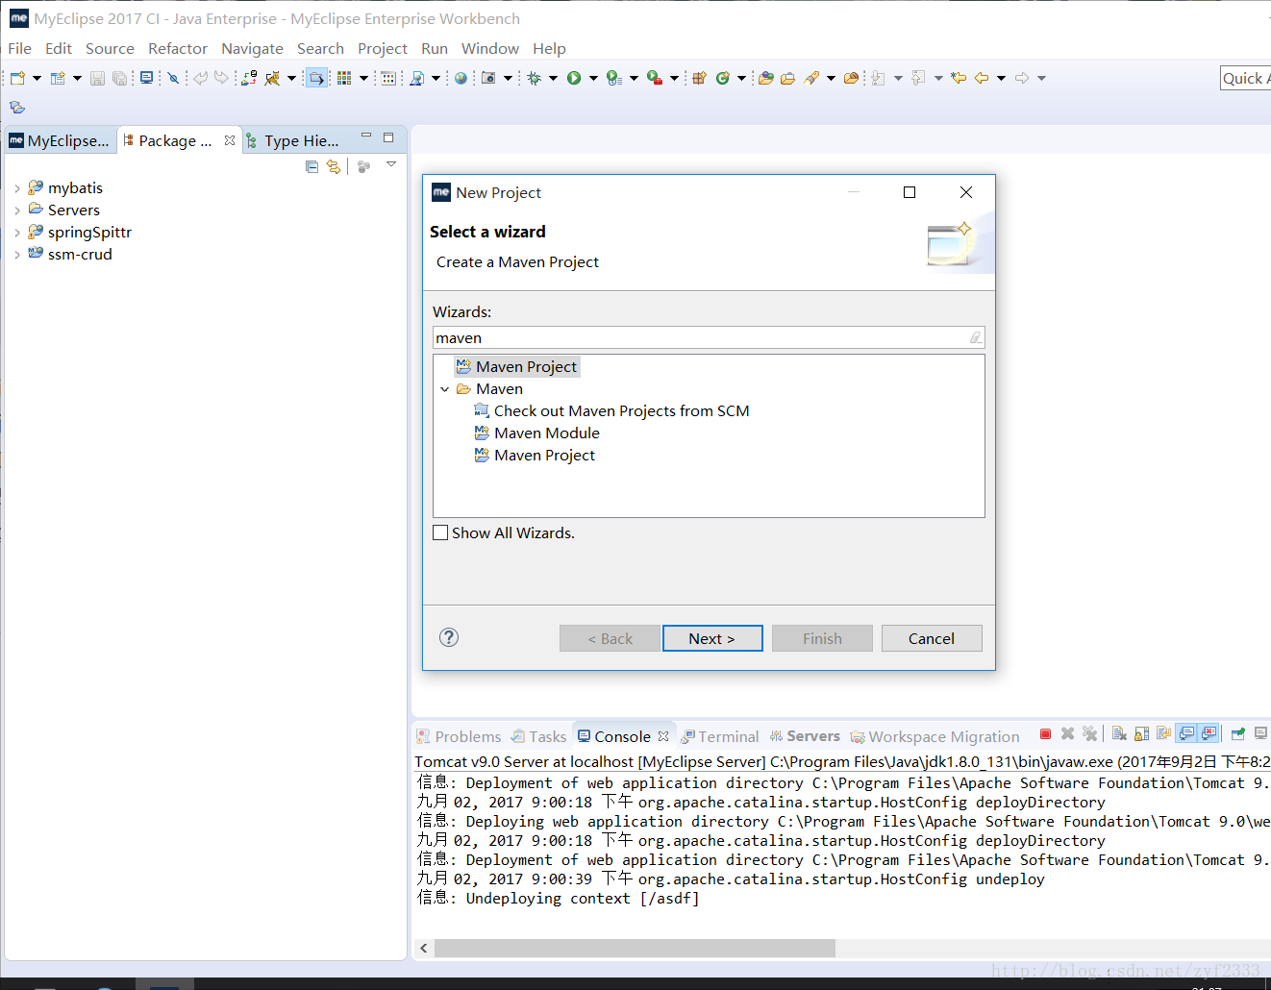Close the Console tab

pyautogui.click(x=663, y=736)
